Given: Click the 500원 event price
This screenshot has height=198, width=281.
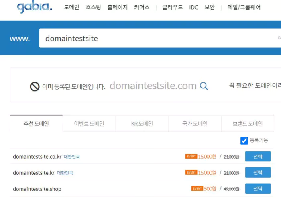Looking at the screenshot, I should coord(210,189).
